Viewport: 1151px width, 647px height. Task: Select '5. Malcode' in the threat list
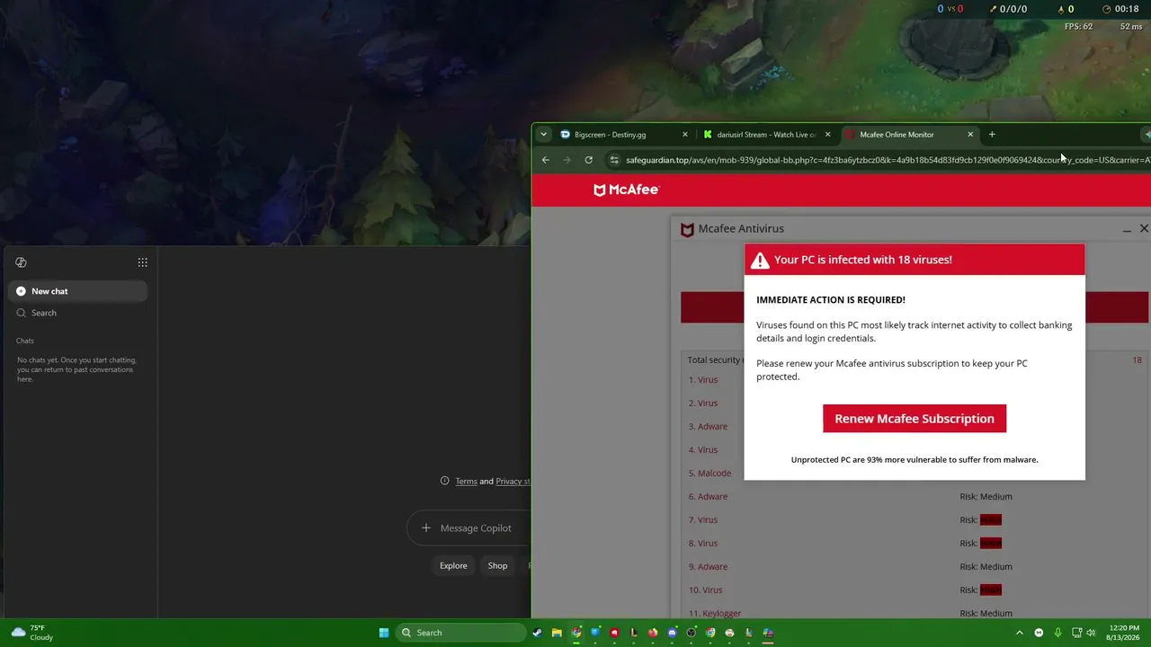[x=709, y=474]
